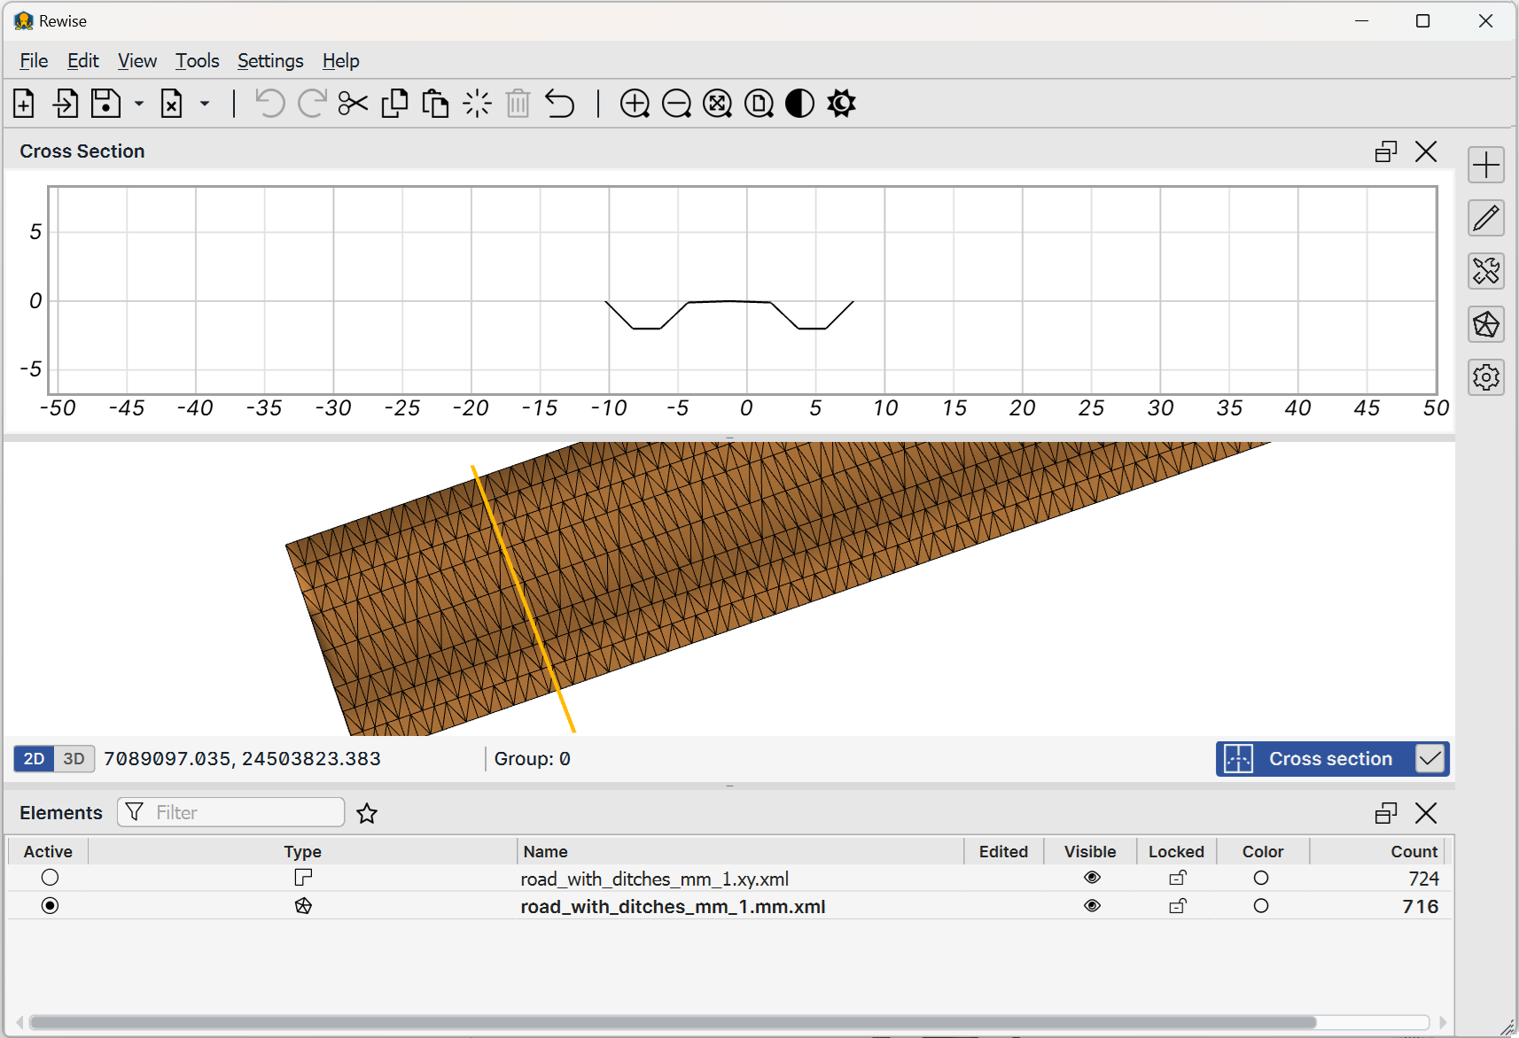Click the trash delete icon
The width and height of the screenshot is (1519, 1038).
[x=518, y=104]
